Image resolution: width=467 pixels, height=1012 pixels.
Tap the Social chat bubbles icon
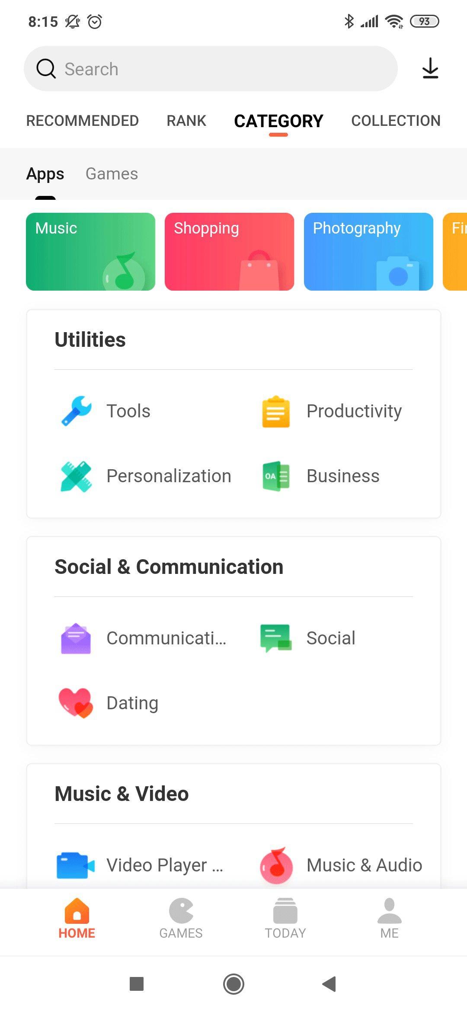(x=276, y=638)
